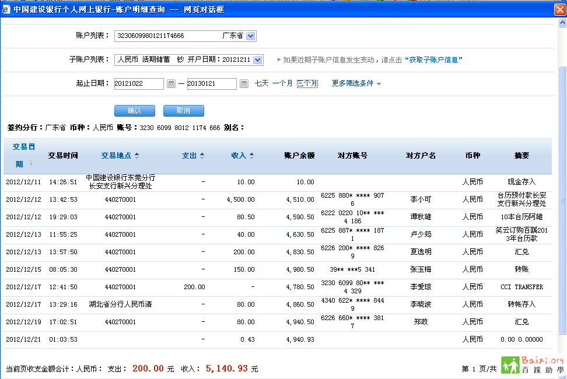Click payee name 谭秋雄

pyautogui.click(x=421, y=217)
